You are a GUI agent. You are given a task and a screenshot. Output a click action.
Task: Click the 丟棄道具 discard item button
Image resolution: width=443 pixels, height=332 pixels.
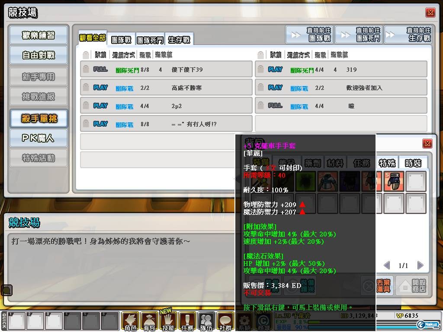point(378,286)
